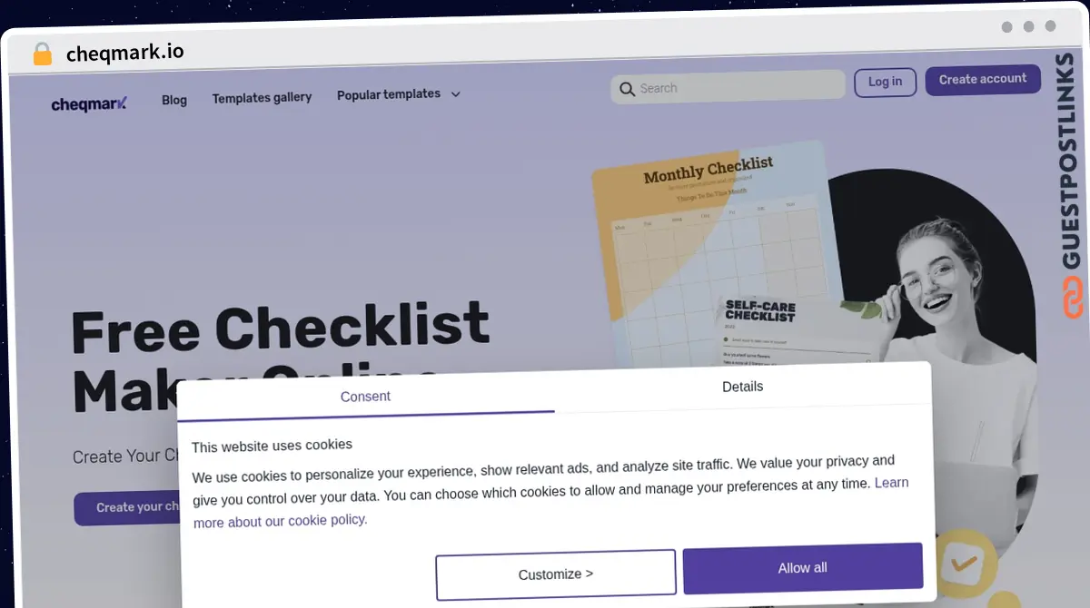This screenshot has width=1090, height=608.
Task: Click the magnifying glass search icon
Action: [x=627, y=89]
